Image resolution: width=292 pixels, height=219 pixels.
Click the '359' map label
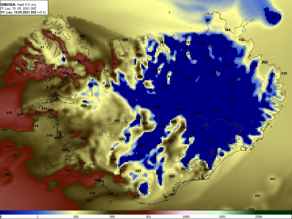49,135
